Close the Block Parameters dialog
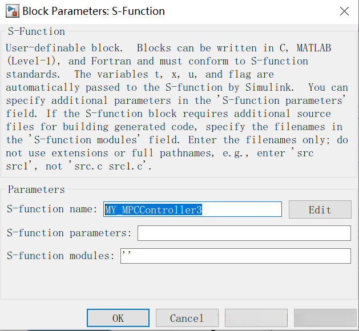 point(344,11)
